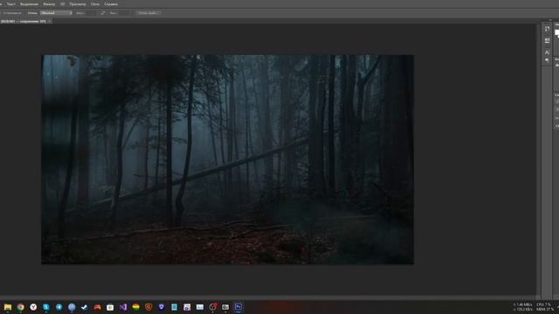559x314 pixels.
Task: Close the open document tab
Action: [x=50, y=21]
